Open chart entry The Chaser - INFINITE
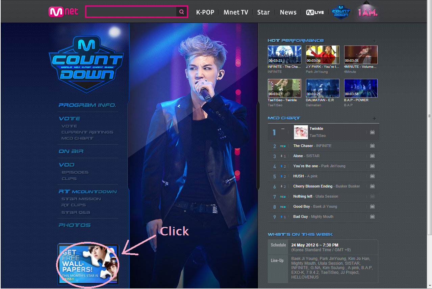The image size is (432, 289). tap(312, 146)
